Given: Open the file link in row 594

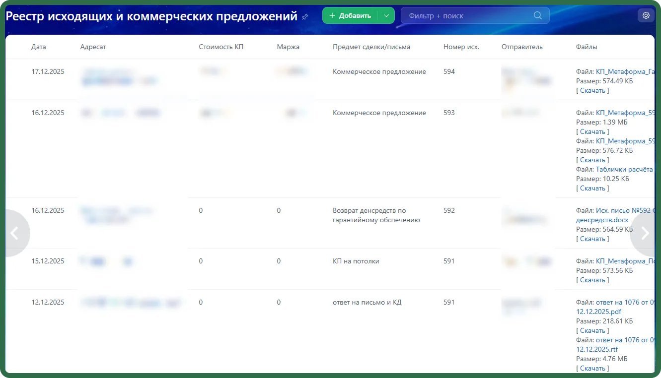Looking at the screenshot, I should coord(625,72).
